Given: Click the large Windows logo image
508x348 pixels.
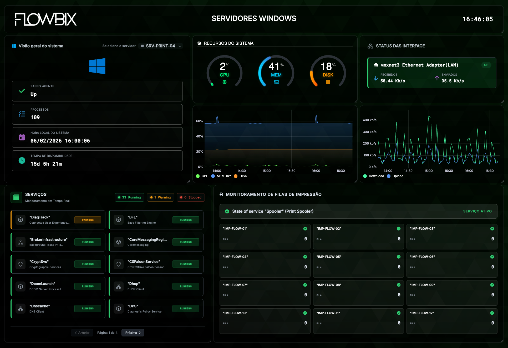Looking at the screenshot, I should click(x=97, y=66).
